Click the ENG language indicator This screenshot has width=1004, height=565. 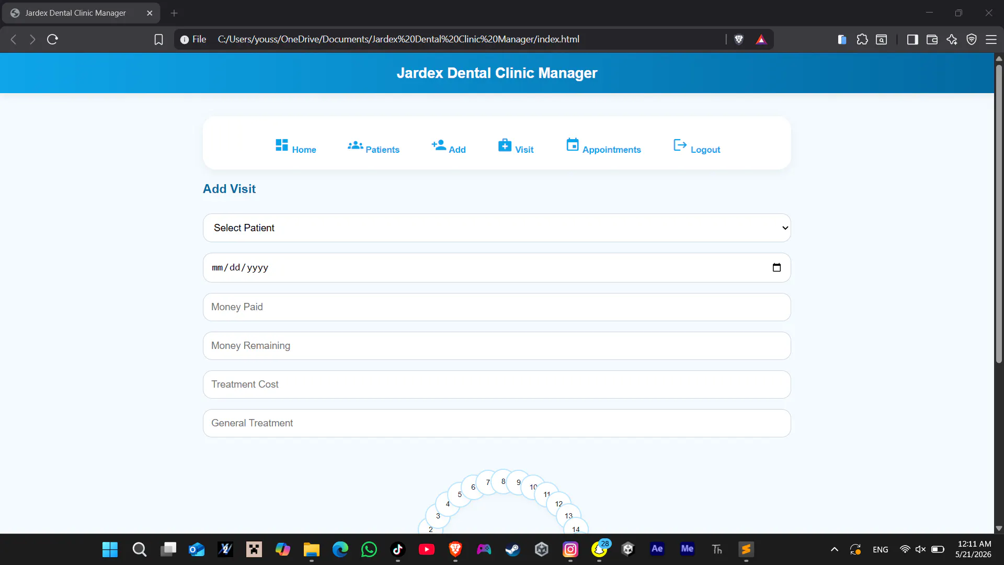point(880,549)
